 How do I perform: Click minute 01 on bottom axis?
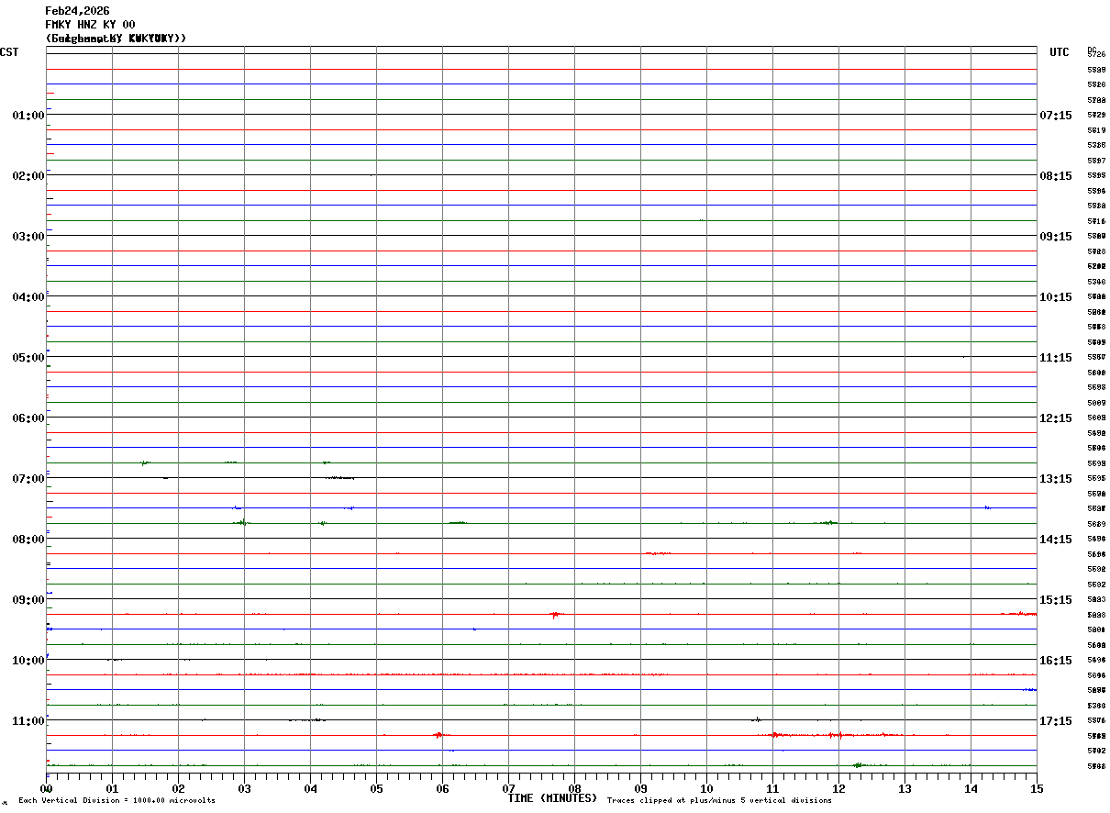112,788
